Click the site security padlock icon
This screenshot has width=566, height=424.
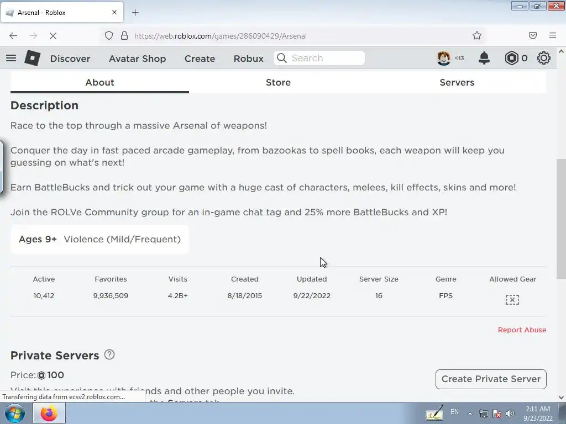pyautogui.click(x=124, y=36)
